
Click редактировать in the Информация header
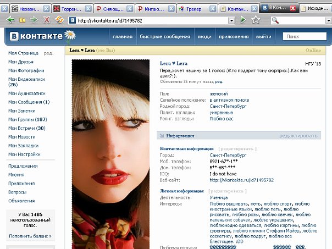click(298, 135)
